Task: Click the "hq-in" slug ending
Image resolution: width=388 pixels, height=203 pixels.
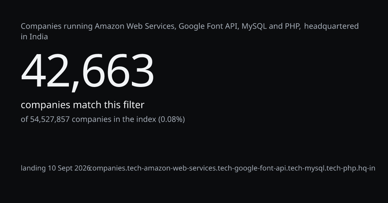Action: pyautogui.click(x=366, y=168)
